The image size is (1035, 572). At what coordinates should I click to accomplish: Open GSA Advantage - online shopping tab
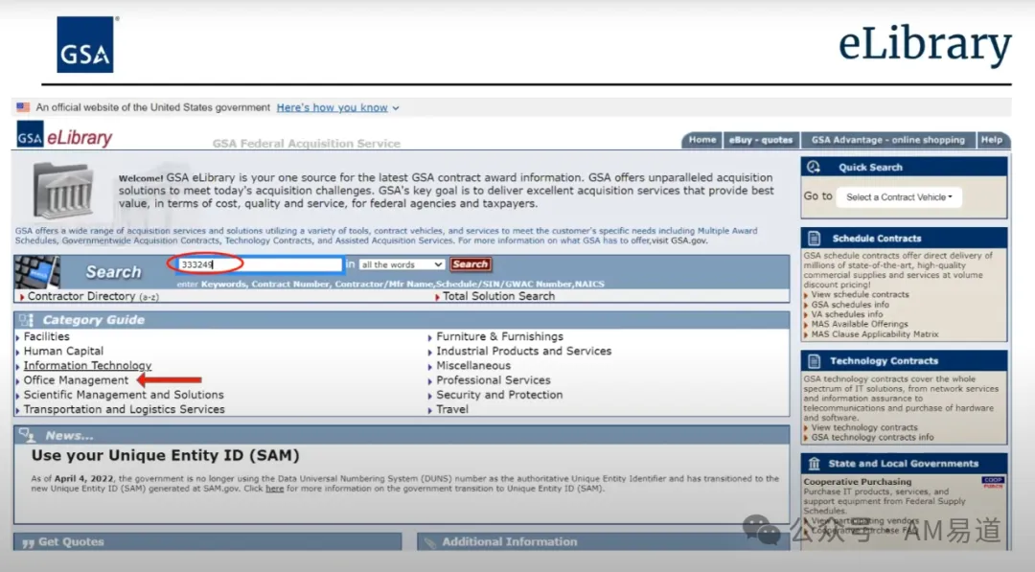(x=887, y=140)
